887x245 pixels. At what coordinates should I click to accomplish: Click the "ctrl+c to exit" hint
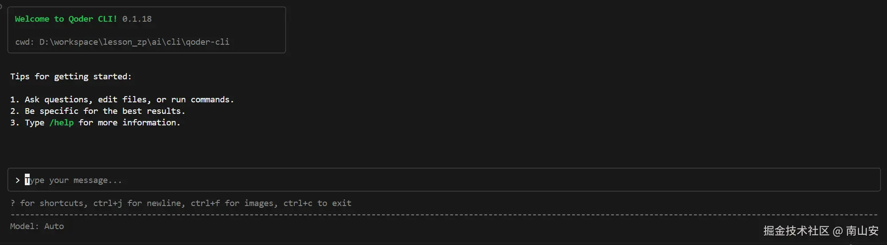coord(317,203)
